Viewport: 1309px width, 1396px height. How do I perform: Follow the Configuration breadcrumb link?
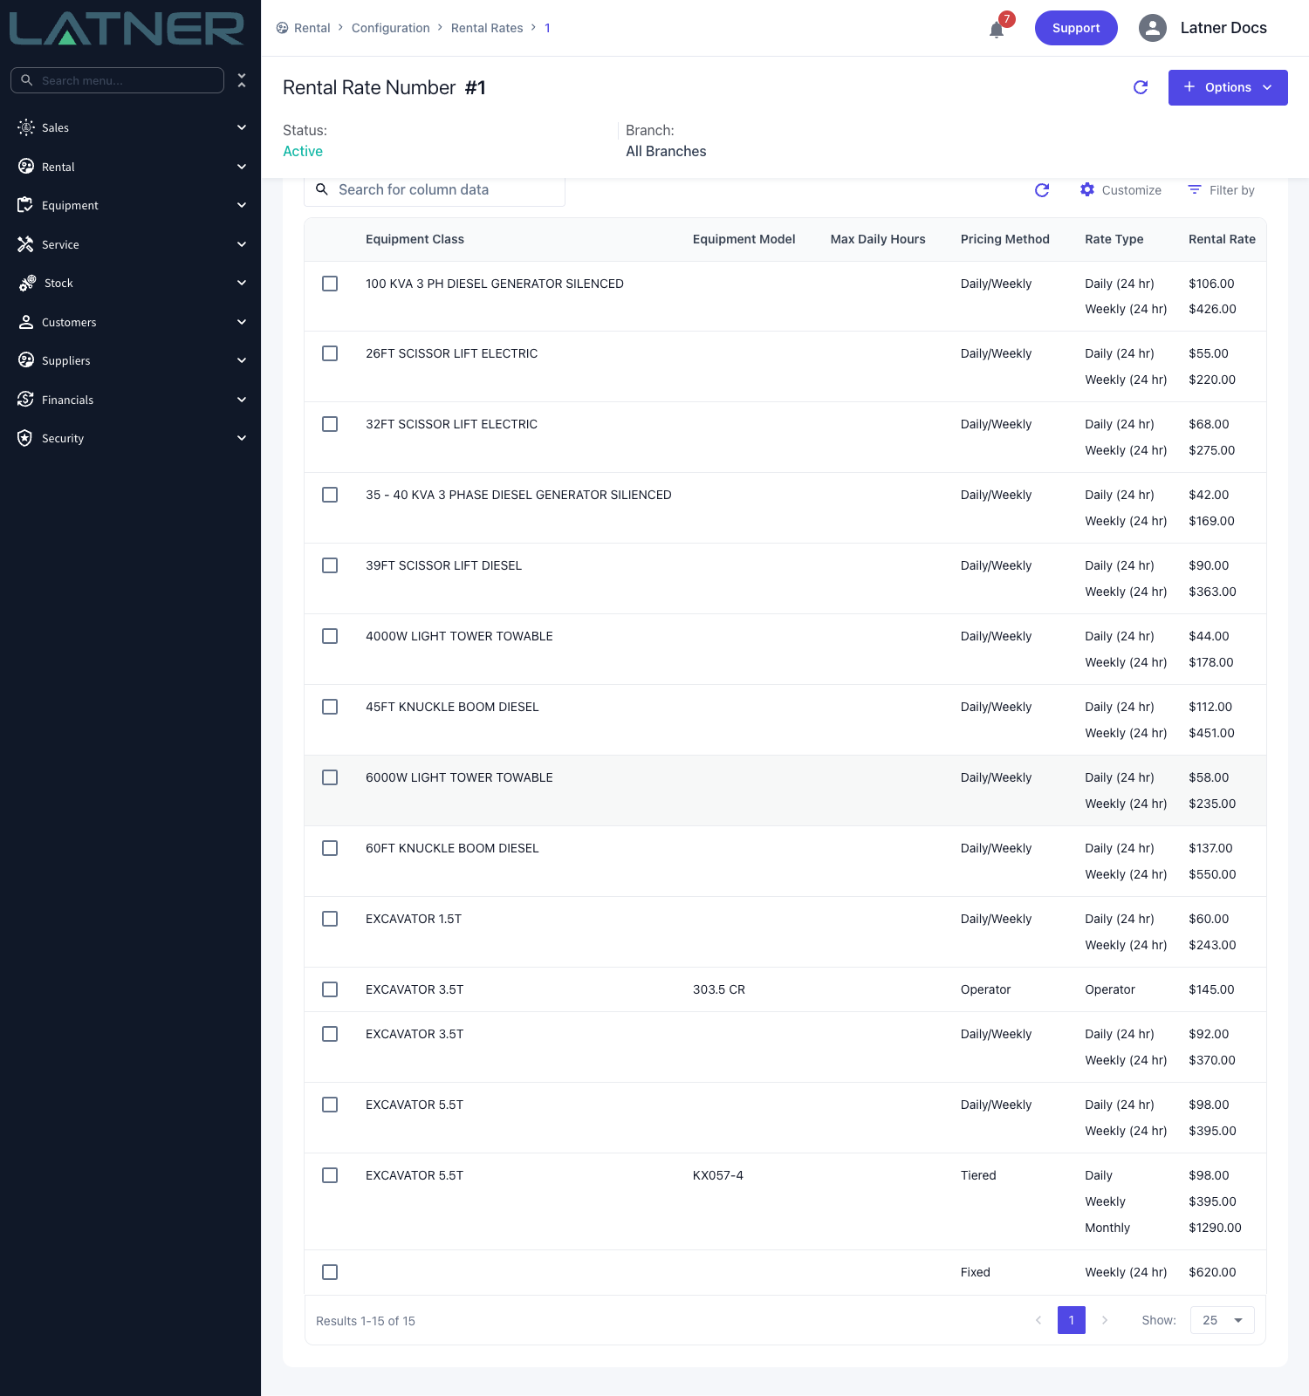tap(391, 28)
